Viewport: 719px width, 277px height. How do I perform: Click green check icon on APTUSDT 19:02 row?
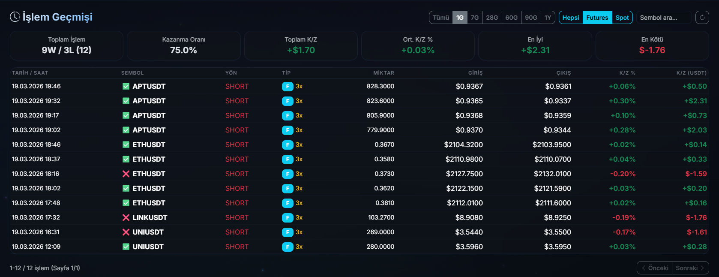(126, 130)
